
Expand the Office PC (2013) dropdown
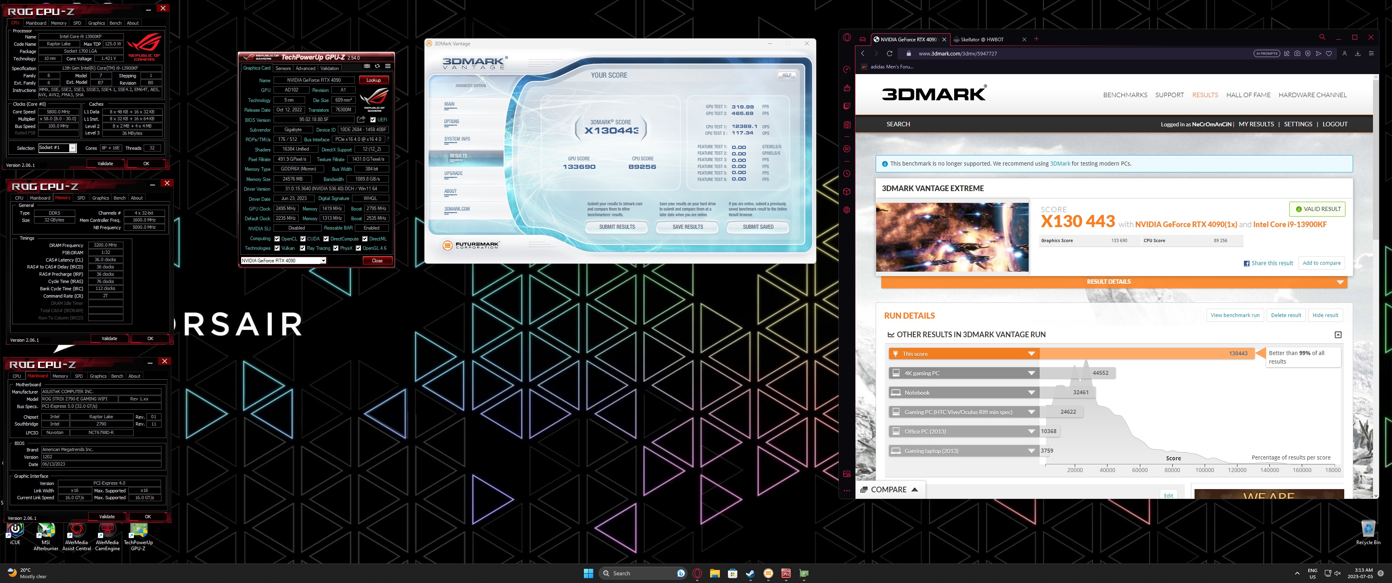coord(1031,432)
